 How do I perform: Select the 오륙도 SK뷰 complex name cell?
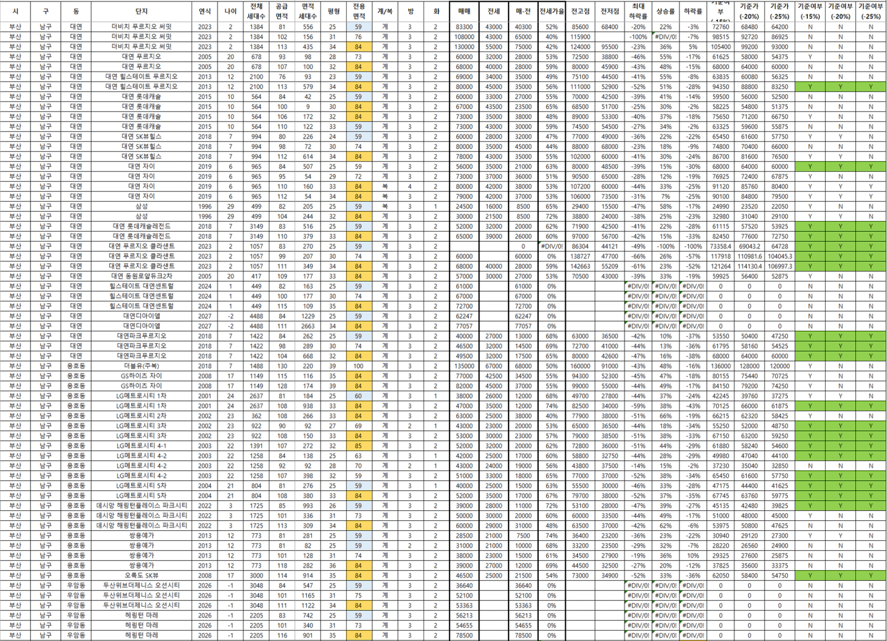(141, 575)
